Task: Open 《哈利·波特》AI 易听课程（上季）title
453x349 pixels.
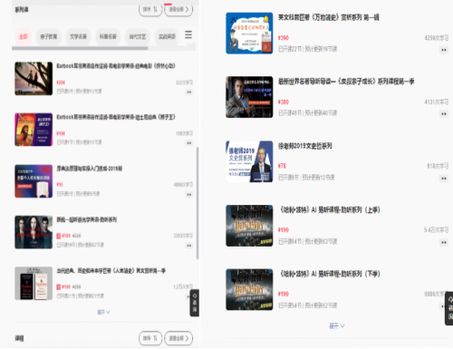Action: tap(330, 209)
